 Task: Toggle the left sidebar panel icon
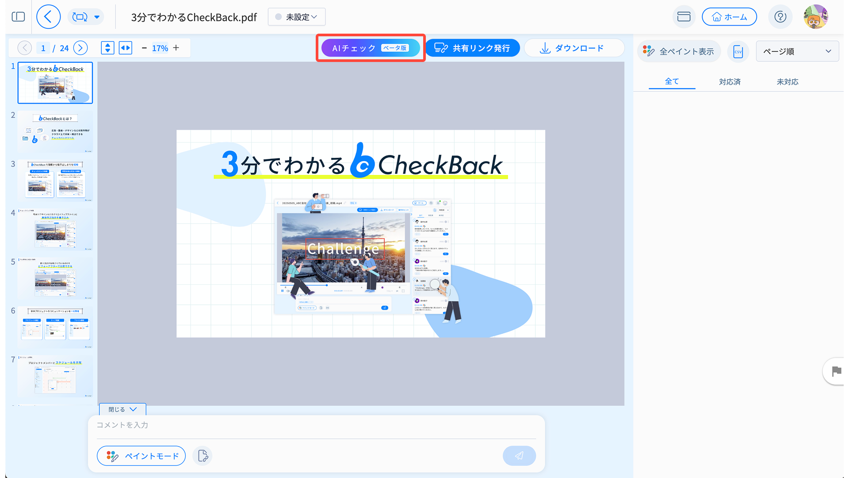(x=18, y=17)
